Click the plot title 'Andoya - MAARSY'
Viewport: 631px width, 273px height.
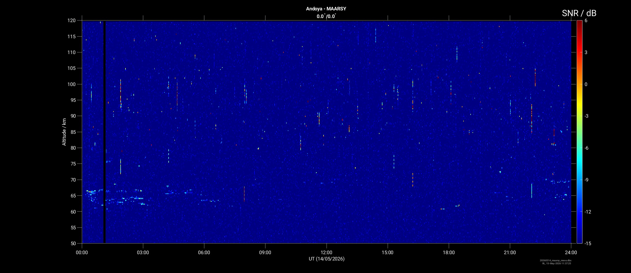tap(326, 9)
